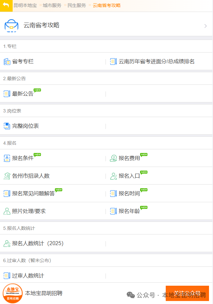Open the 完整岗位表 document icon
213x304 pixels.
7,126
